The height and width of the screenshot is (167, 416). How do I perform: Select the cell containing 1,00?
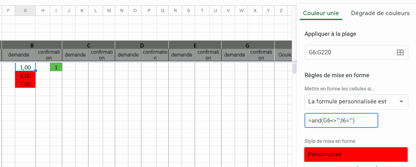click(25, 67)
